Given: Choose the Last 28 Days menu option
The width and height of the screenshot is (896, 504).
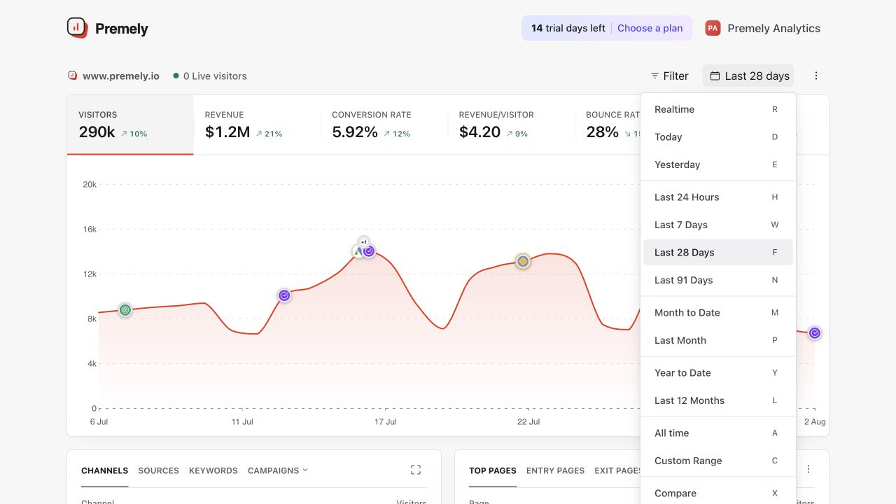Looking at the screenshot, I should click(718, 253).
